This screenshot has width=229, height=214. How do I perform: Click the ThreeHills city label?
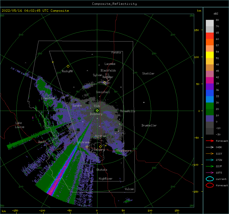(x=127, y=111)
